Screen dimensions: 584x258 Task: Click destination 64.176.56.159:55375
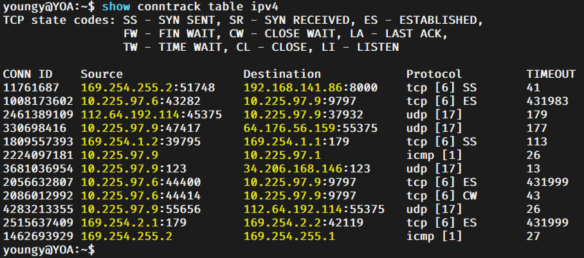(311, 128)
